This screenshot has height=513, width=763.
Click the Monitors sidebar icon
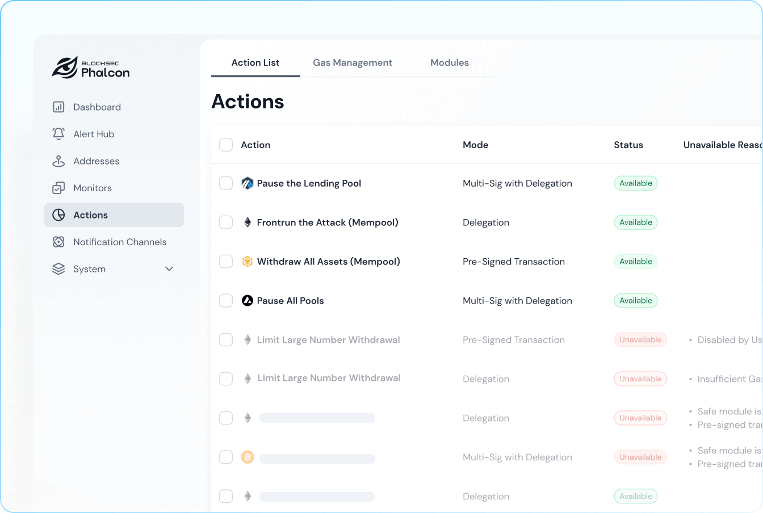[x=58, y=188]
